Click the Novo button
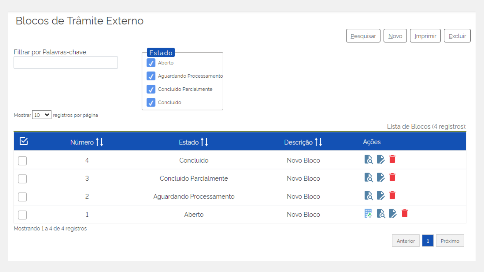This screenshot has height=272, width=484. [x=395, y=36]
